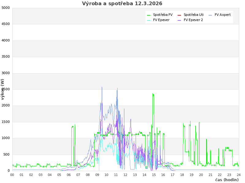Hide the FV Epever 2 series via legend text
The height and width of the screenshot is (183, 245).
coord(193,20)
